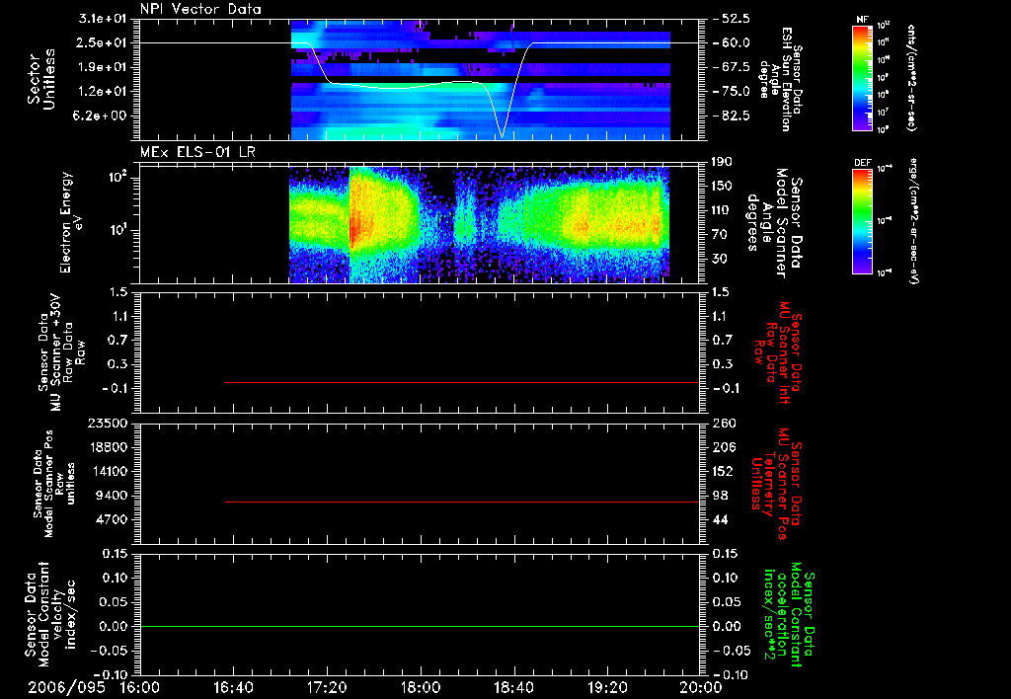Click the "1.2e+01" sector tick label
This screenshot has height=699, width=1011.
[x=103, y=92]
